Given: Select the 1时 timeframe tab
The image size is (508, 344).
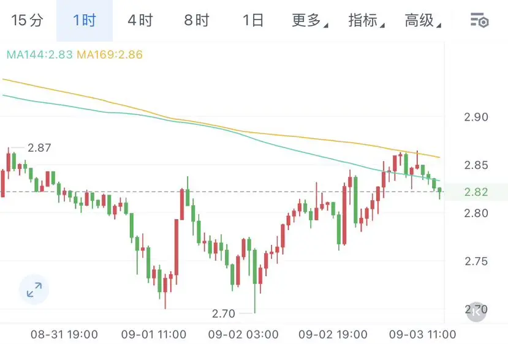Looking at the screenshot, I should coord(85,20).
